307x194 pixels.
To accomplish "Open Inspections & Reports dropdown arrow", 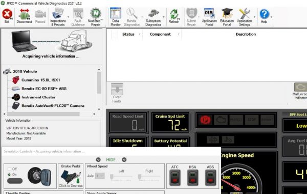I will pos(68,17).
